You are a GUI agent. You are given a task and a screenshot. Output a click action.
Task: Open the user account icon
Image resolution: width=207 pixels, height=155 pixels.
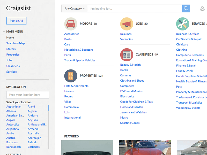(x=202, y=9)
